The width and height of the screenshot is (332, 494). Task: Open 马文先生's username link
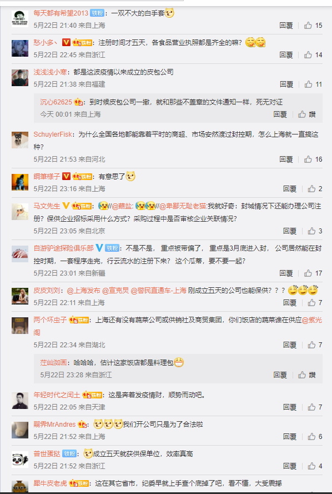pyautogui.click(x=47, y=206)
